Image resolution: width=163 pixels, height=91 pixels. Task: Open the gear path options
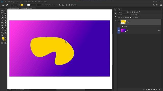pos(69,5)
